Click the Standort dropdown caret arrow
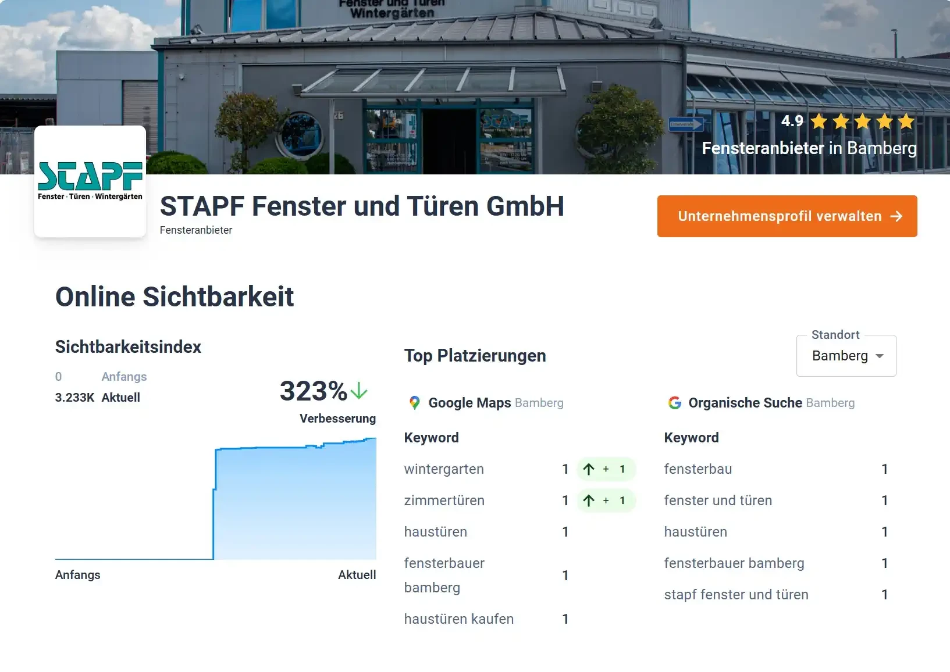The image size is (950, 672). 880,356
